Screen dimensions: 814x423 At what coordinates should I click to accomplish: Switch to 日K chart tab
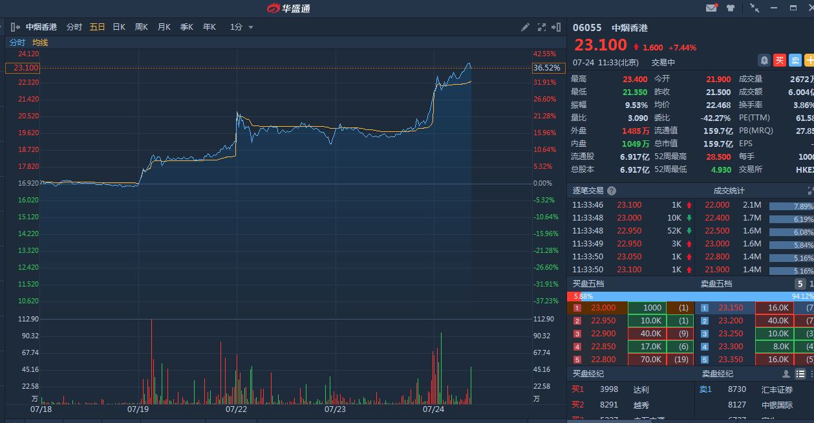tap(119, 27)
